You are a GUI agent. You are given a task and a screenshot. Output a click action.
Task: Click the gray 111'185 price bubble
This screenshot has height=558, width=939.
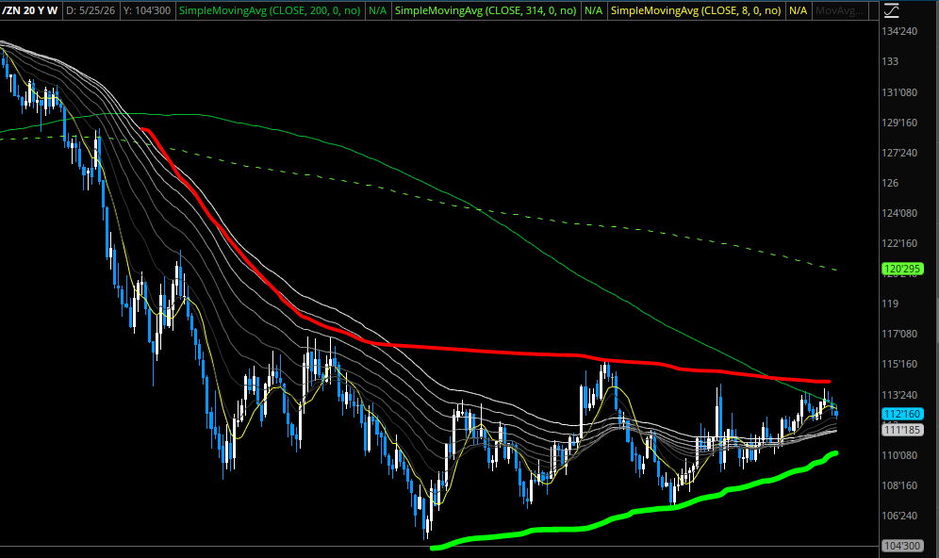point(902,429)
